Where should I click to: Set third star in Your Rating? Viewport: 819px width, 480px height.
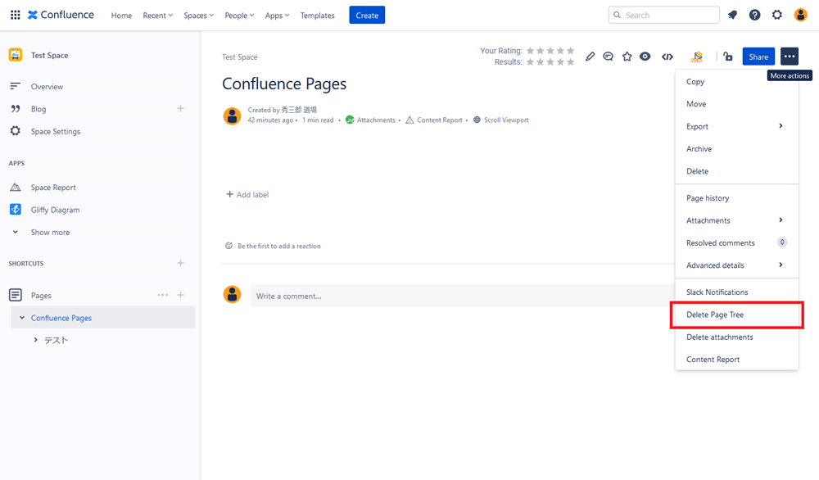[550, 51]
